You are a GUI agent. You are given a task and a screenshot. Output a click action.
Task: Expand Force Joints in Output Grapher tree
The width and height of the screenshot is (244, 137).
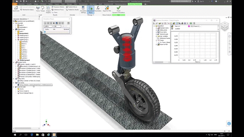click(x=156, y=32)
